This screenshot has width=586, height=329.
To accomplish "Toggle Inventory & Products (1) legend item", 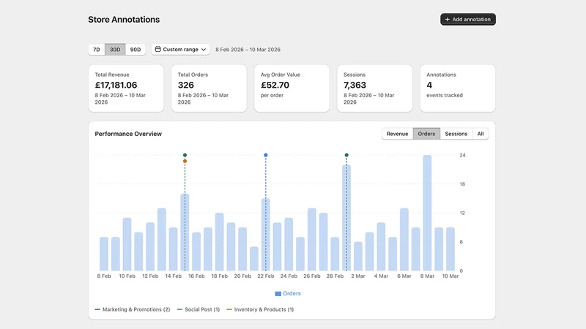I will coord(260,309).
